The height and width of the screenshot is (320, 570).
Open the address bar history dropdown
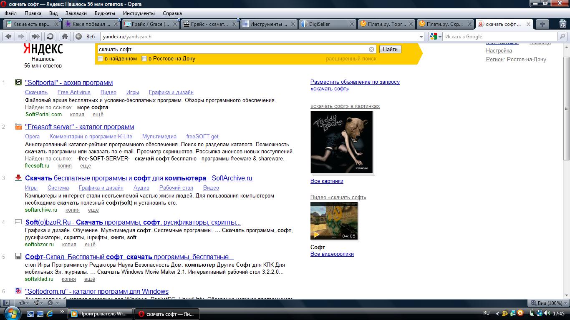421,37
